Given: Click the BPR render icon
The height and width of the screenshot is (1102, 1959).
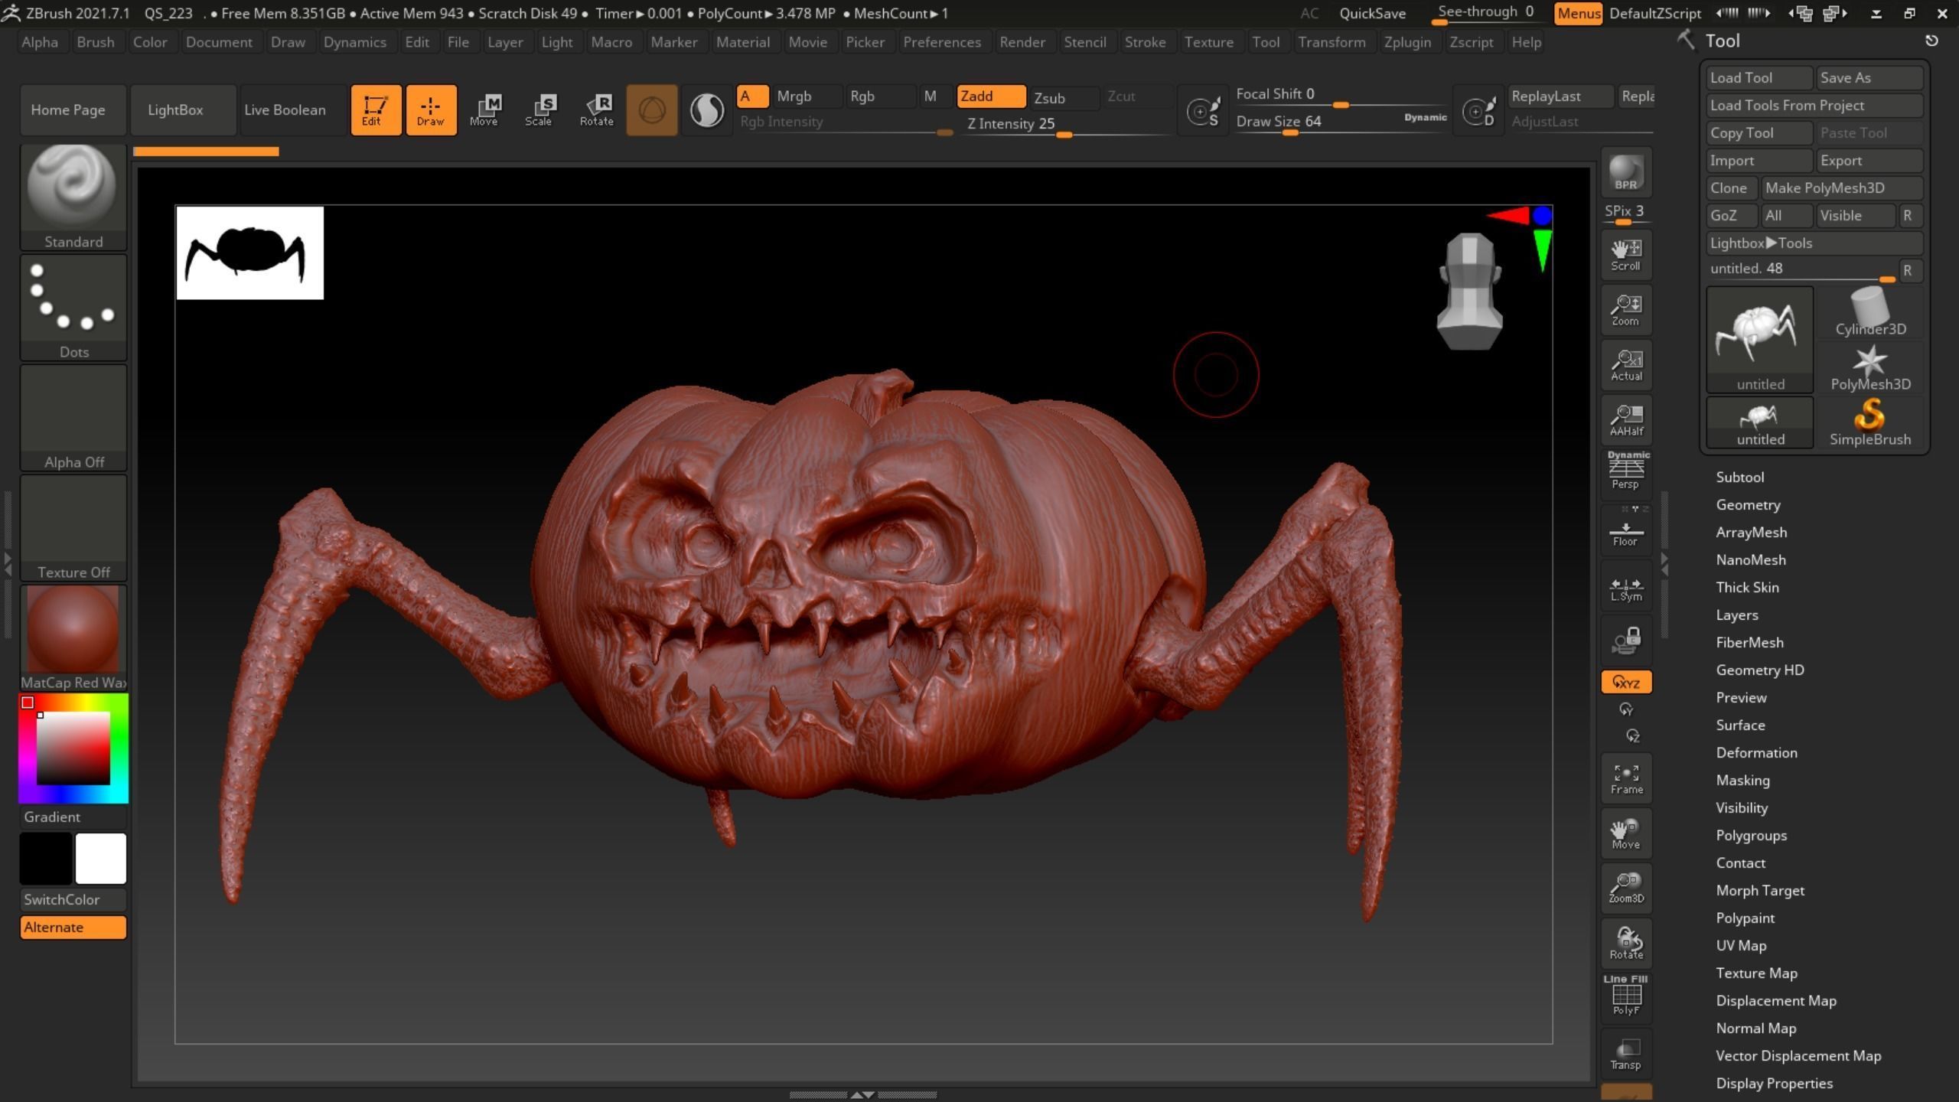Looking at the screenshot, I should [x=1626, y=173].
